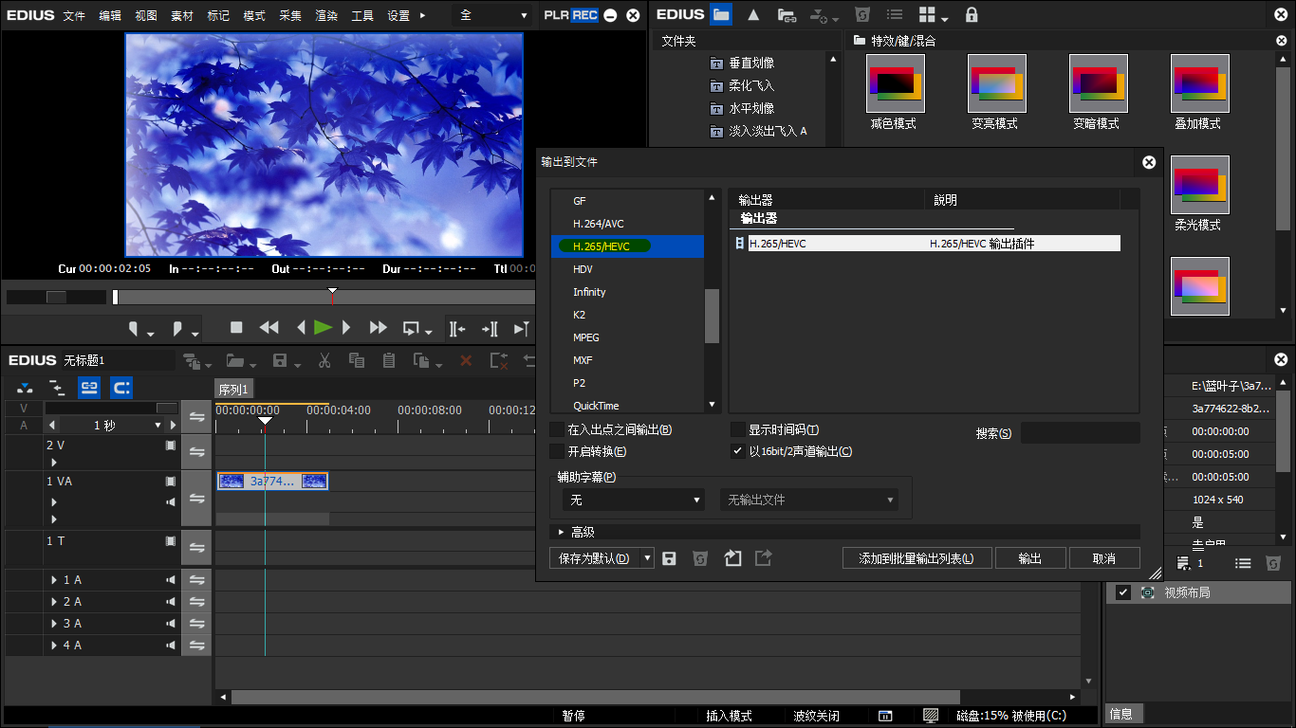The height and width of the screenshot is (728, 1296).
Task: Mute the audio speaker on track 2 A
Action: tap(171, 602)
